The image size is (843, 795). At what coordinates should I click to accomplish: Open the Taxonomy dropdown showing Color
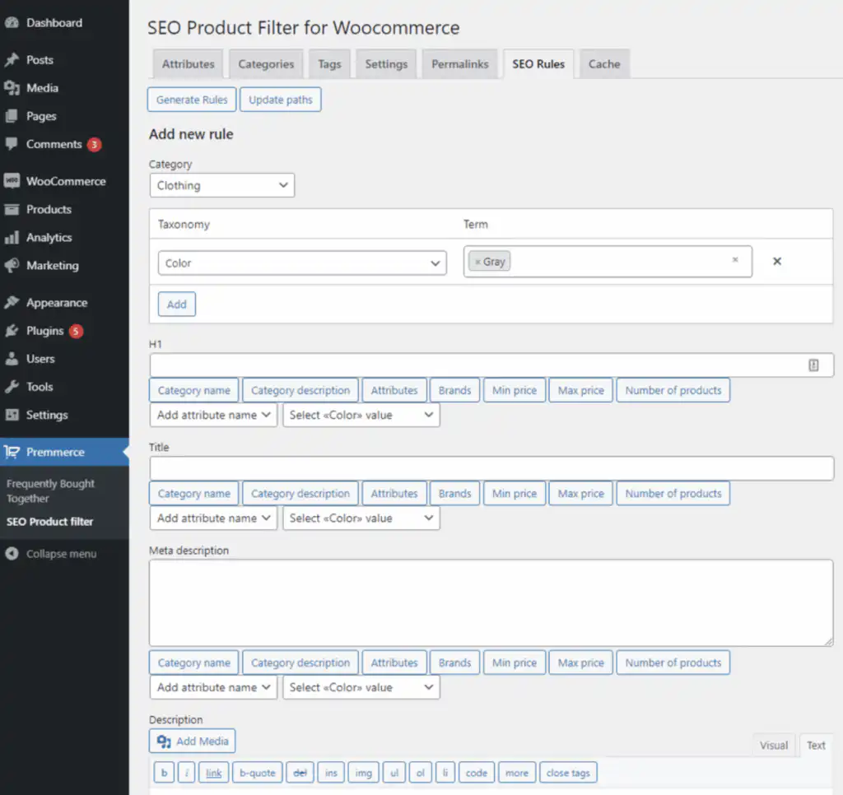(302, 263)
